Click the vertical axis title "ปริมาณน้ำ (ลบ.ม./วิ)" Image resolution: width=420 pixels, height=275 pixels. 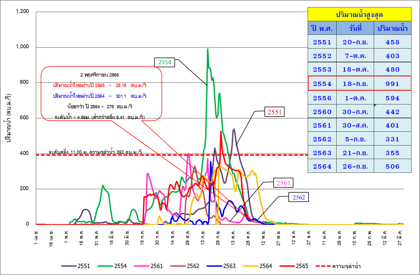(9, 118)
